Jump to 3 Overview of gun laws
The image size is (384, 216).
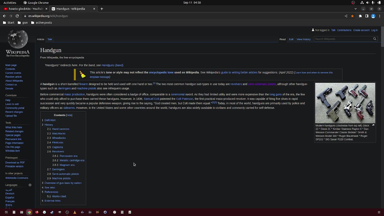[61, 183]
